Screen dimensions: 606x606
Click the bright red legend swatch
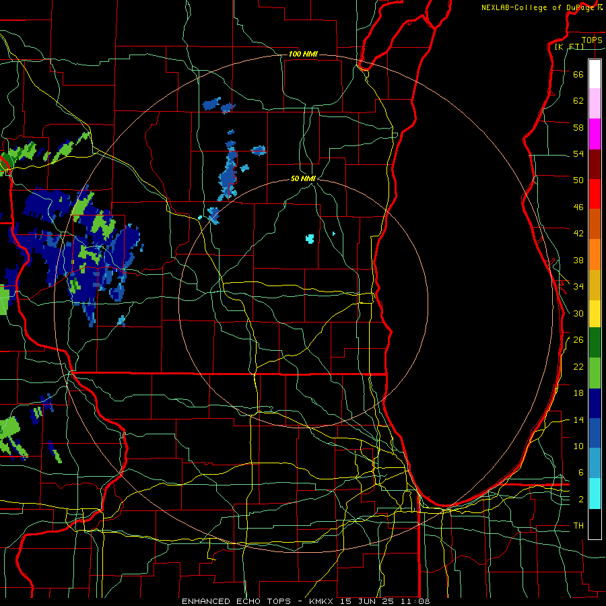(x=595, y=194)
